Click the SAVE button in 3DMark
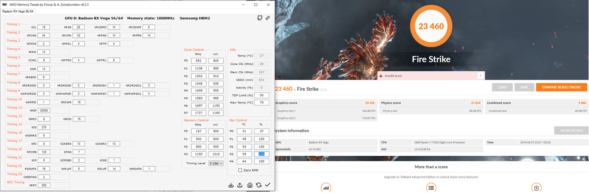The image size is (589, 193). click(524, 87)
